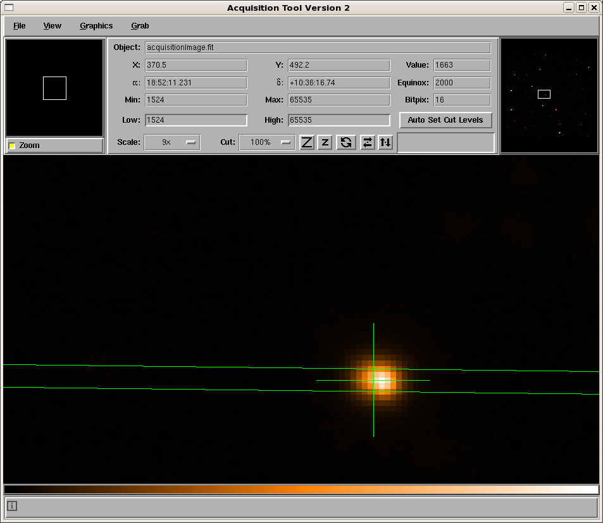The width and height of the screenshot is (603, 523).
Task: Click the info icon in status bar
Action: coord(13,506)
